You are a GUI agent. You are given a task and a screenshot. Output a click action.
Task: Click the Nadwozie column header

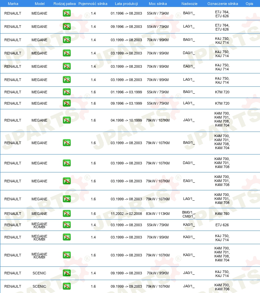pyautogui.click(x=189, y=4)
